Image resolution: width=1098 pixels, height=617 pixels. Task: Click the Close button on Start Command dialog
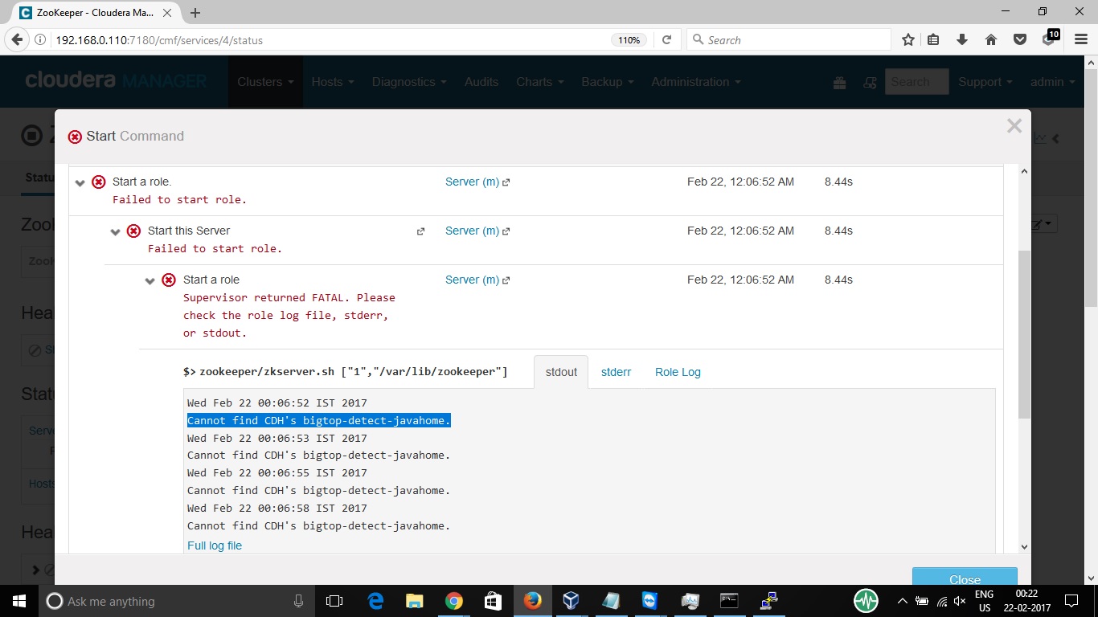964,579
